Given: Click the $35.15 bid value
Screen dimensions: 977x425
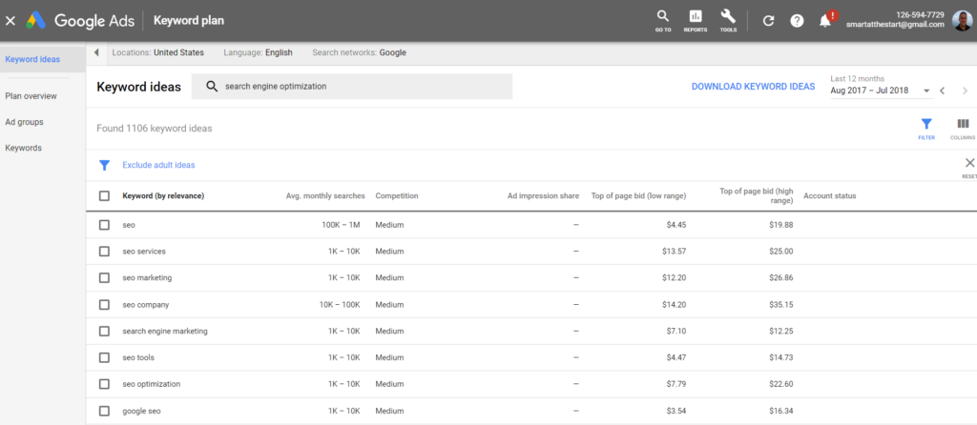Looking at the screenshot, I should (x=781, y=305).
